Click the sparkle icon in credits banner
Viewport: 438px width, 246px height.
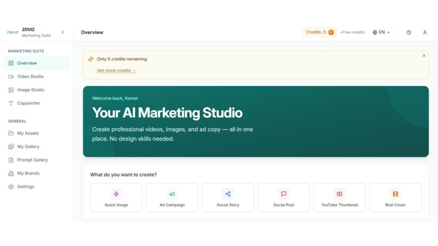pyautogui.click(x=91, y=59)
